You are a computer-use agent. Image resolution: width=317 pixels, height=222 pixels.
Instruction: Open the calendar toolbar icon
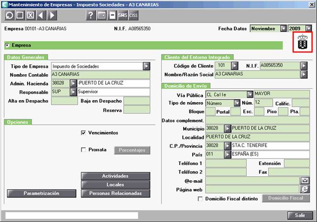point(101,15)
